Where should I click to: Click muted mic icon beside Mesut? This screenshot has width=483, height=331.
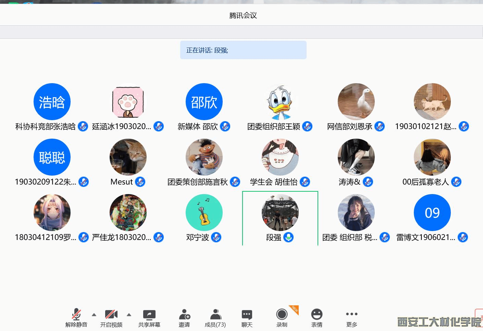point(140,182)
